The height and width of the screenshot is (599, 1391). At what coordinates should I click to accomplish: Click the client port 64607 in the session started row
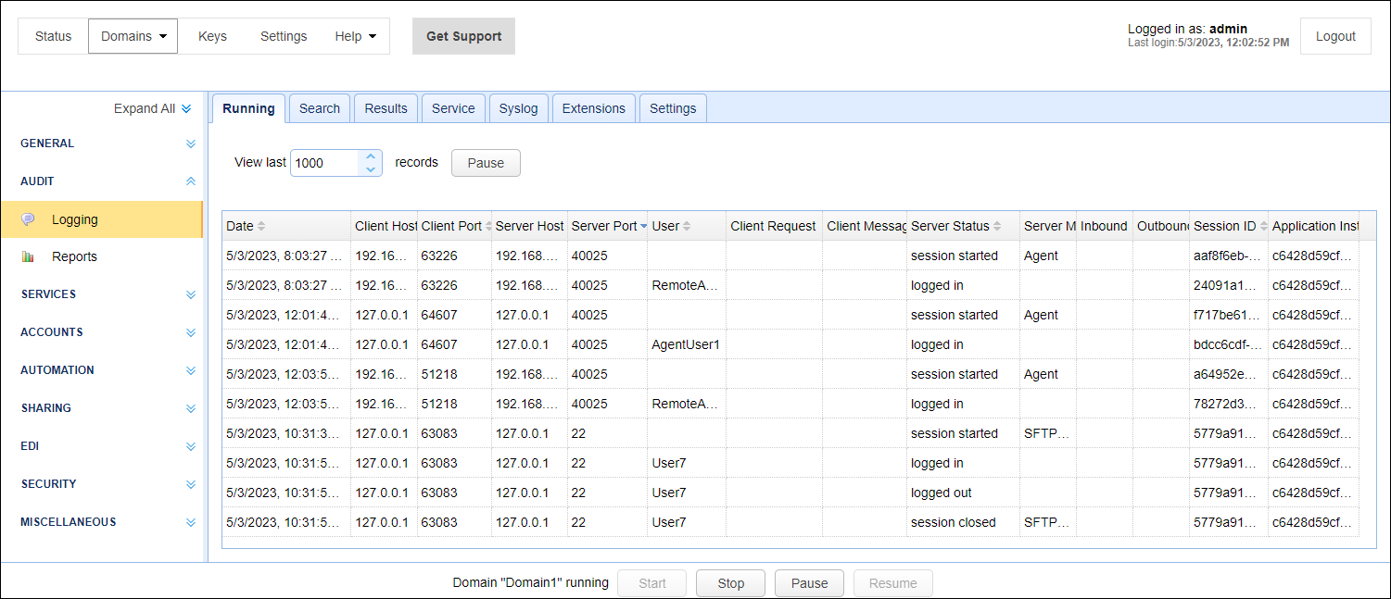click(454, 315)
